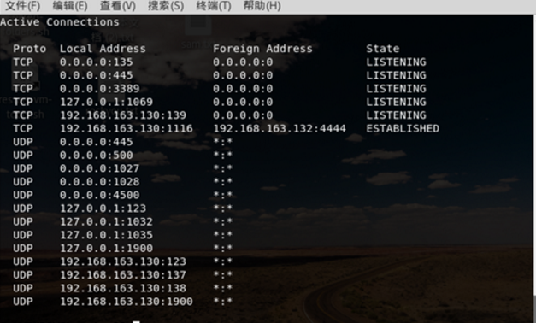Click LISTENING state in the 0.0.0.0:135 row
Screen dimensions: 536x323
point(396,62)
